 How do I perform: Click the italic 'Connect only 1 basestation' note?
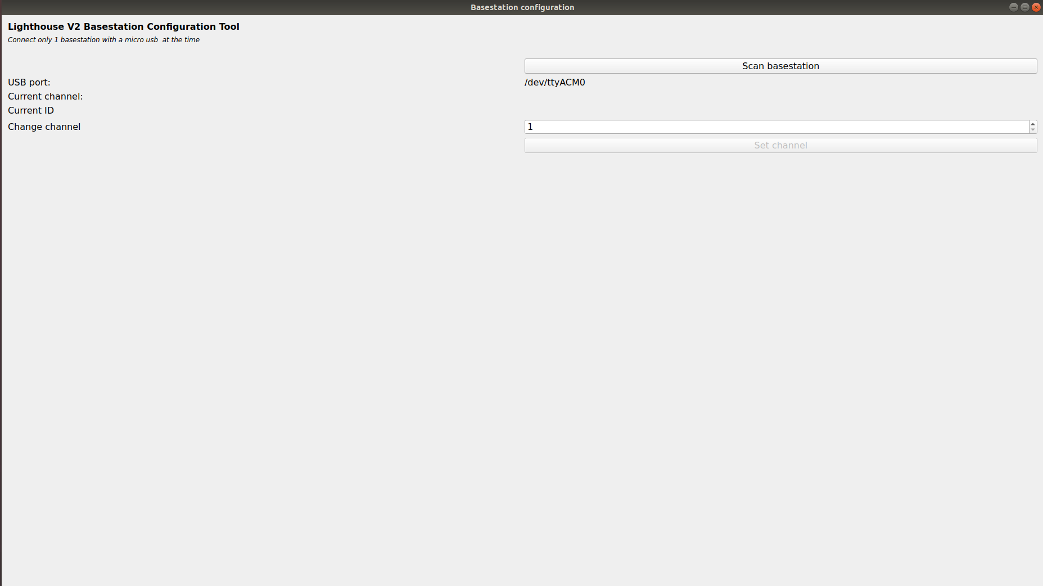tap(103, 40)
